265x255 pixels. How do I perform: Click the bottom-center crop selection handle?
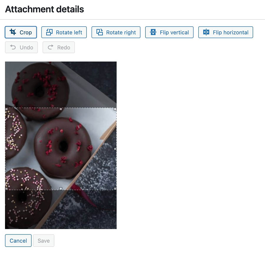point(61,188)
